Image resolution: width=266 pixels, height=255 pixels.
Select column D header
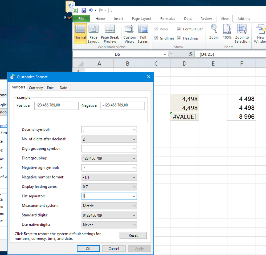[x=185, y=63]
